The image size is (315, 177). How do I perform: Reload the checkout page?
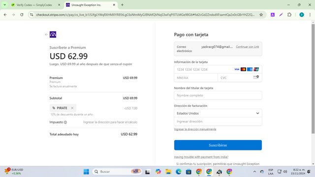pyautogui.click(x=22, y=15)
